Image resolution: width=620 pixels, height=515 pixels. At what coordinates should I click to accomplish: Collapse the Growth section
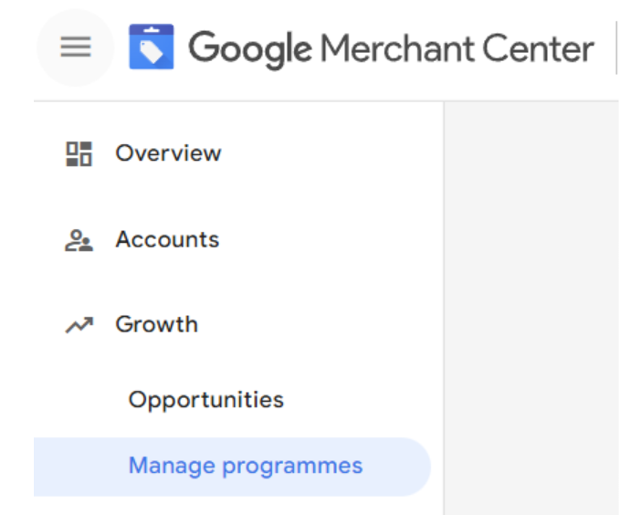coord(156,325)
